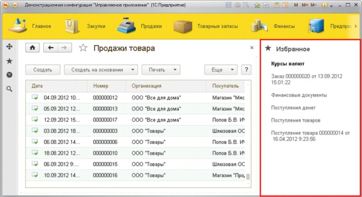Click the disabled Save icon in title bar

coord(229,5)
